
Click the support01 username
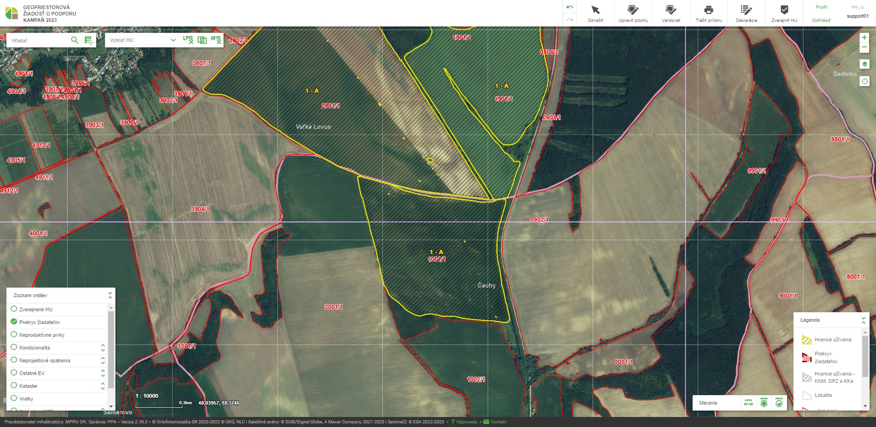[858, 16]
